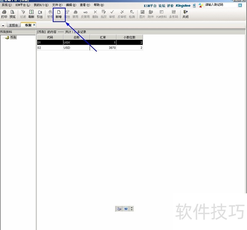Open the KSM平台 link

click(150, 6)
